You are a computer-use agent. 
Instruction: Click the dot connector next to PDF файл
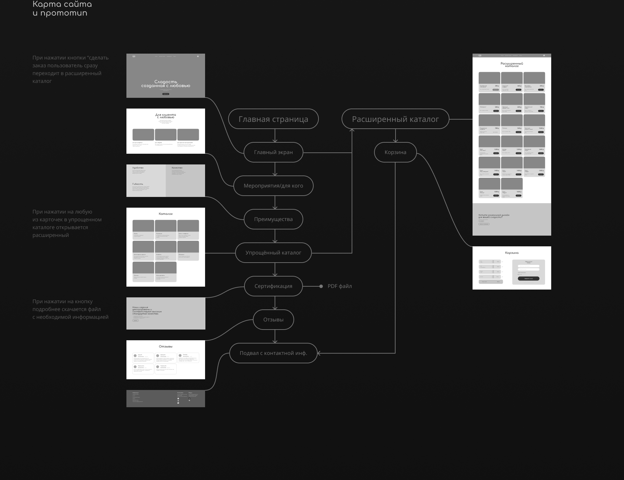coord(321,286)
